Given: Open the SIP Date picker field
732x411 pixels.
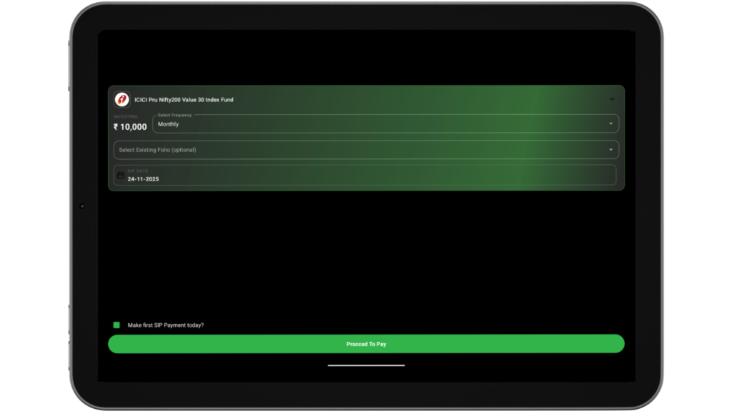Looking at the screenshot, I should pos(365,176).
